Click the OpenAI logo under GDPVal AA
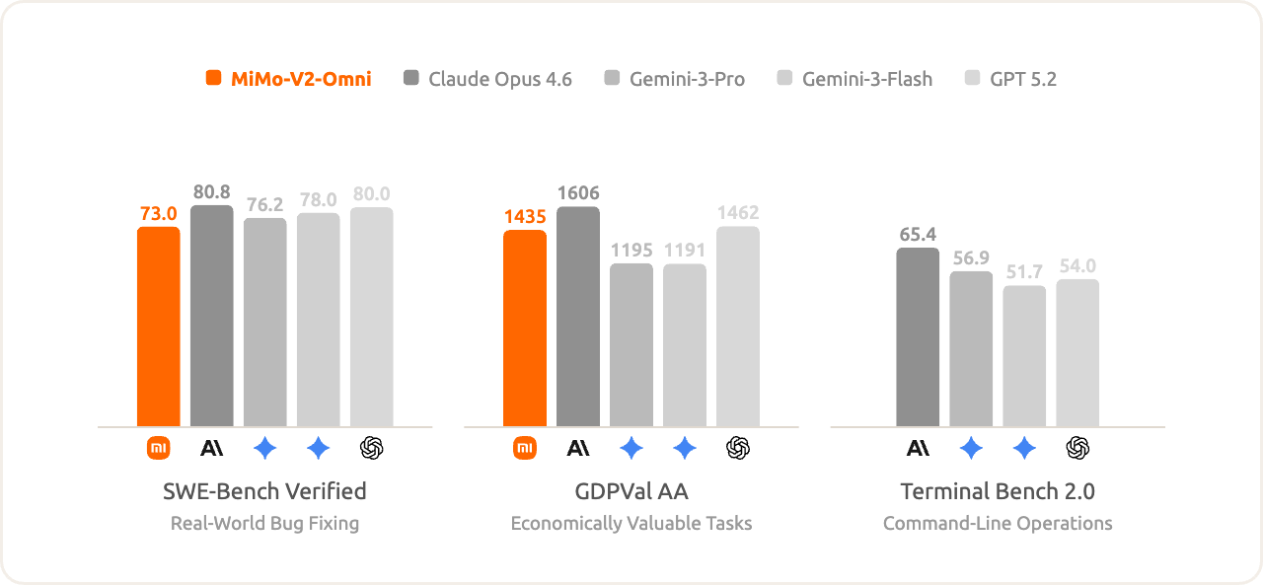1263x586 pixels. tap(738, 448)
